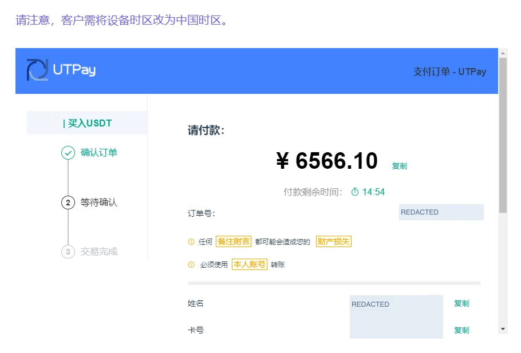This screenshot has width=521, height=353.
Task: Copy the payment amount with 复制
Action: (400, 166)
